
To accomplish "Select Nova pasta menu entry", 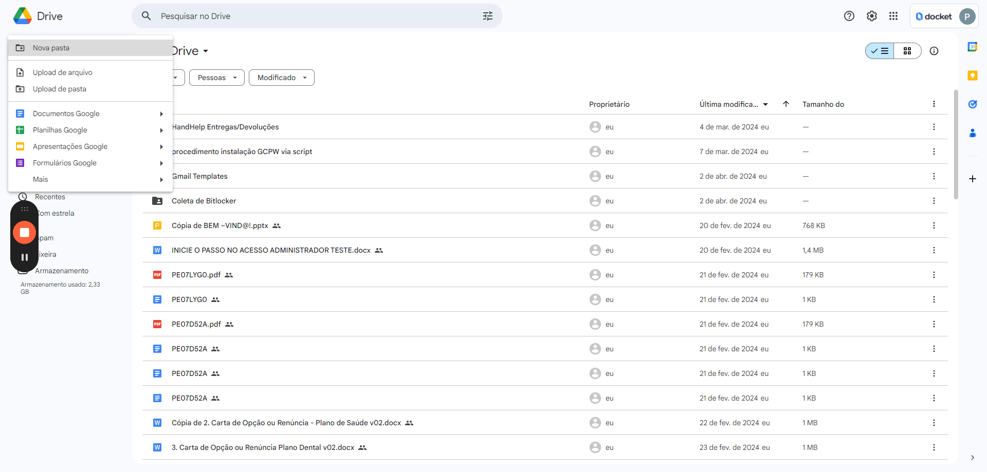I will pyautogui.click(x=90, y=48).
